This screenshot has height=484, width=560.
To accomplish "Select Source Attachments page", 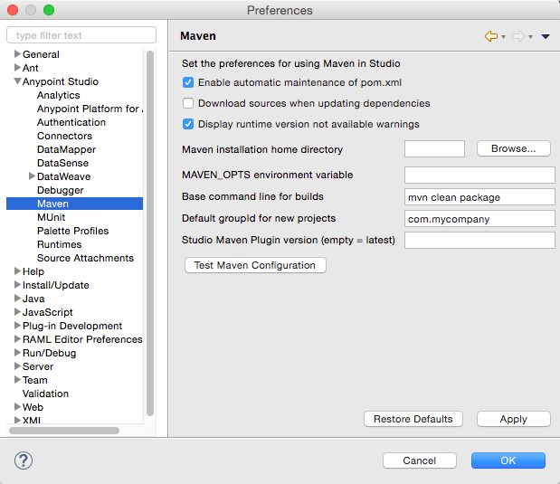I will click(x=85, y=258).
